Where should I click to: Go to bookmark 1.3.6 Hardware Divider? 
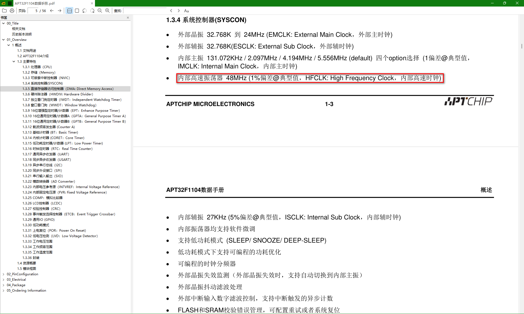pos(58,94)
